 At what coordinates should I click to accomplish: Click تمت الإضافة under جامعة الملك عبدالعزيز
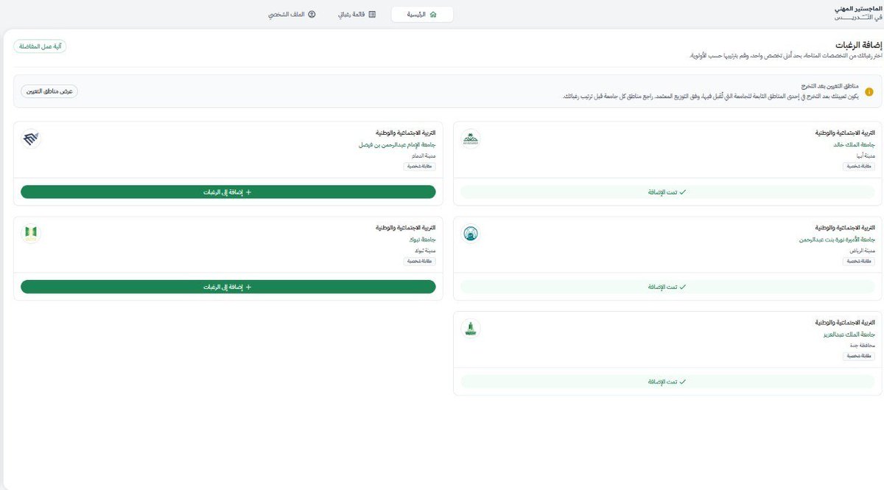[x=668, y=382]
